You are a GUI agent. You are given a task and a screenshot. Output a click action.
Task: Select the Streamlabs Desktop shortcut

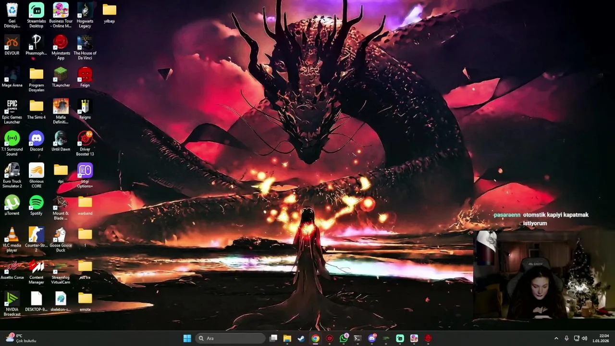(x=37, y=15)
